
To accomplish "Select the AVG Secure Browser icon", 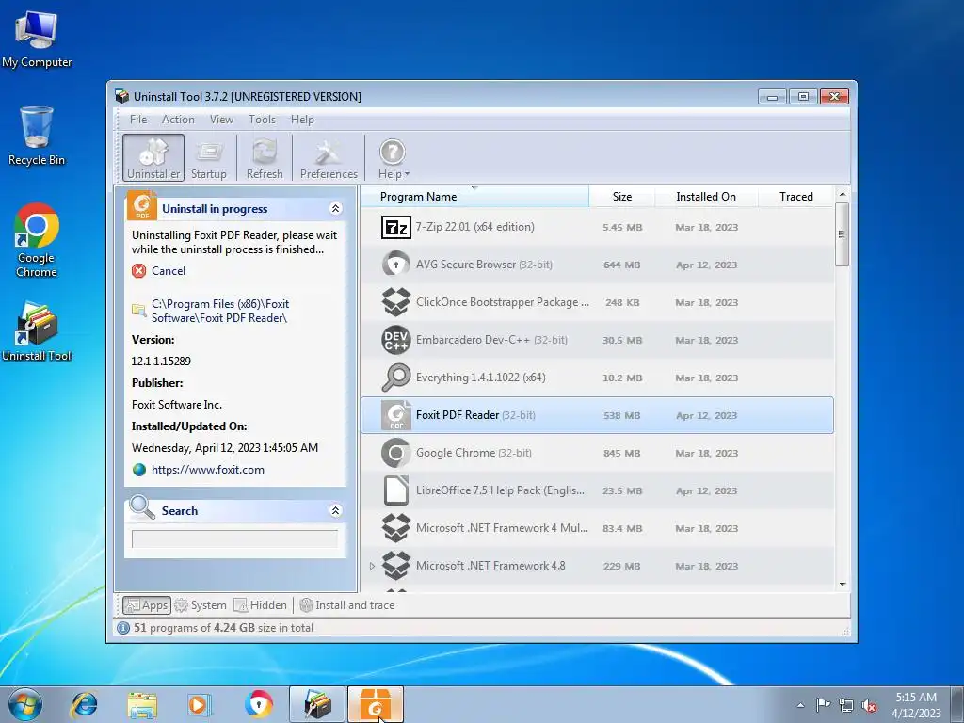I will 396,265.
